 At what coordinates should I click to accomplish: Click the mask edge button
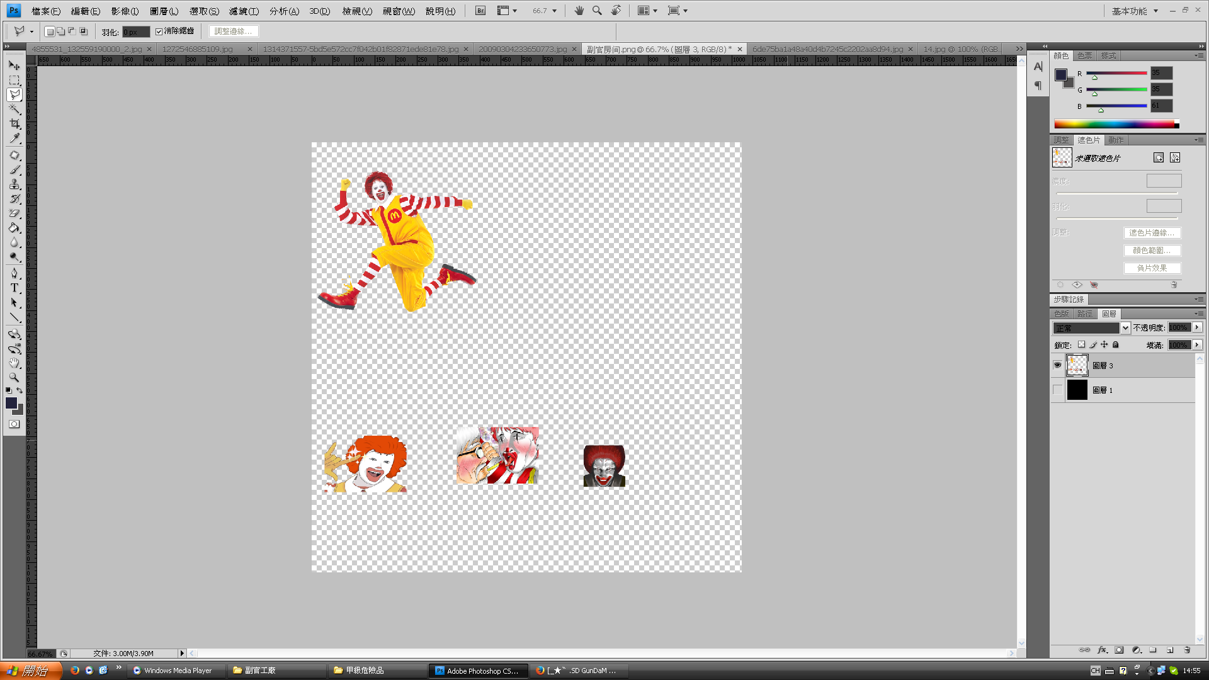1152,233
